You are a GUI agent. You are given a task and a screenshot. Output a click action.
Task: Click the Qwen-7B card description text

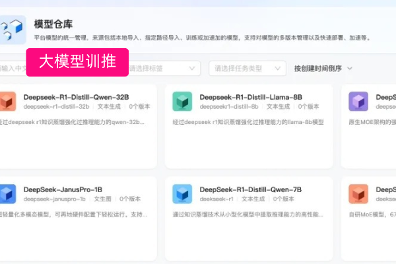[x=247, y=214]
